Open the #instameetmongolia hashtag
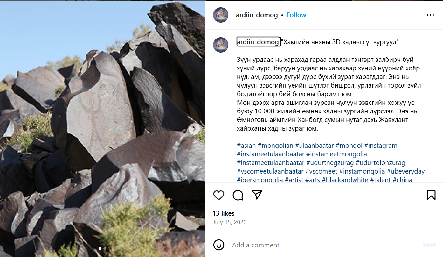443x257 pixels. click(336, 154)
